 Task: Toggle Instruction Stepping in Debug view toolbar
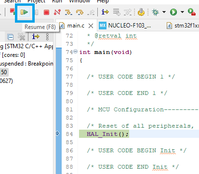36,37
